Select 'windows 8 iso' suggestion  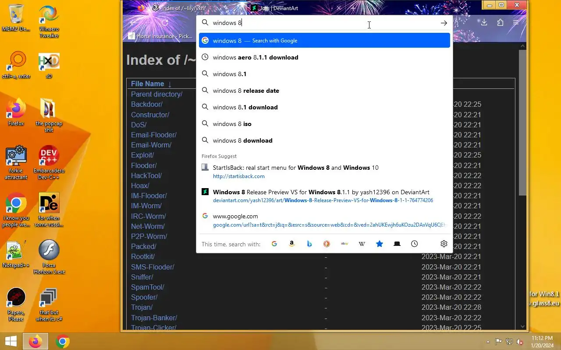pyautogui.click(x=324, y=124)
